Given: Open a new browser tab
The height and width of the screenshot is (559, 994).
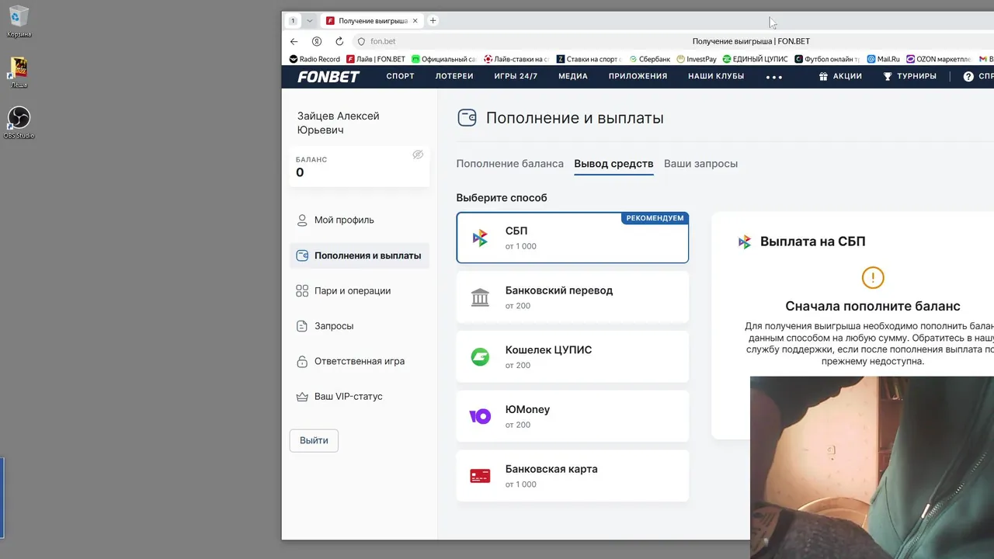Looking at the screenshot, I should 433,21.
